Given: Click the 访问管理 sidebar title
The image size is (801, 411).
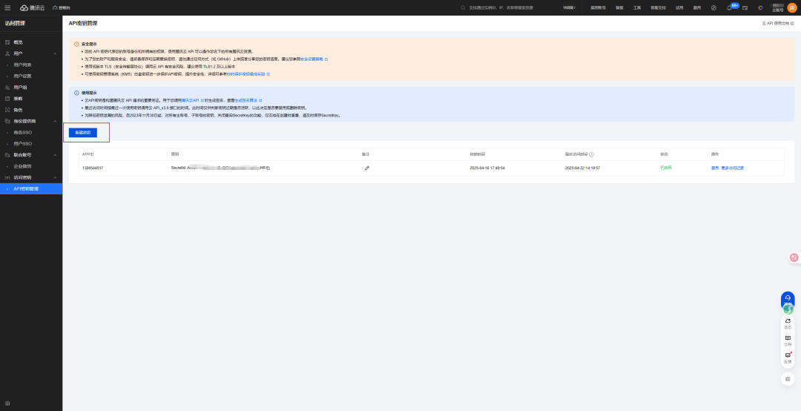Looking at the screenshot, I should click(x=15, y=24).
